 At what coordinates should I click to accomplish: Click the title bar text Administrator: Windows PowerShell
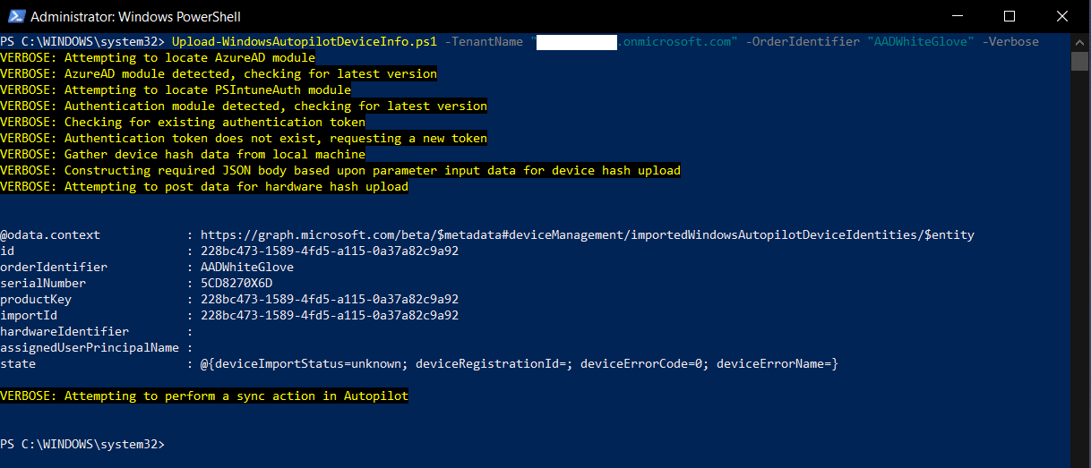[x=135, y=16]
